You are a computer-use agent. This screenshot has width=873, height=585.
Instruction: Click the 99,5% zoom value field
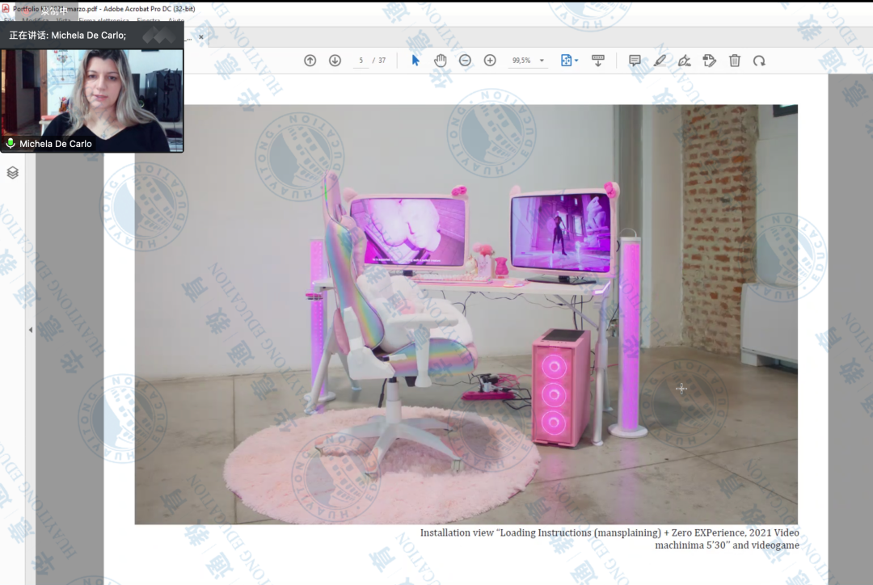[521, 61]
